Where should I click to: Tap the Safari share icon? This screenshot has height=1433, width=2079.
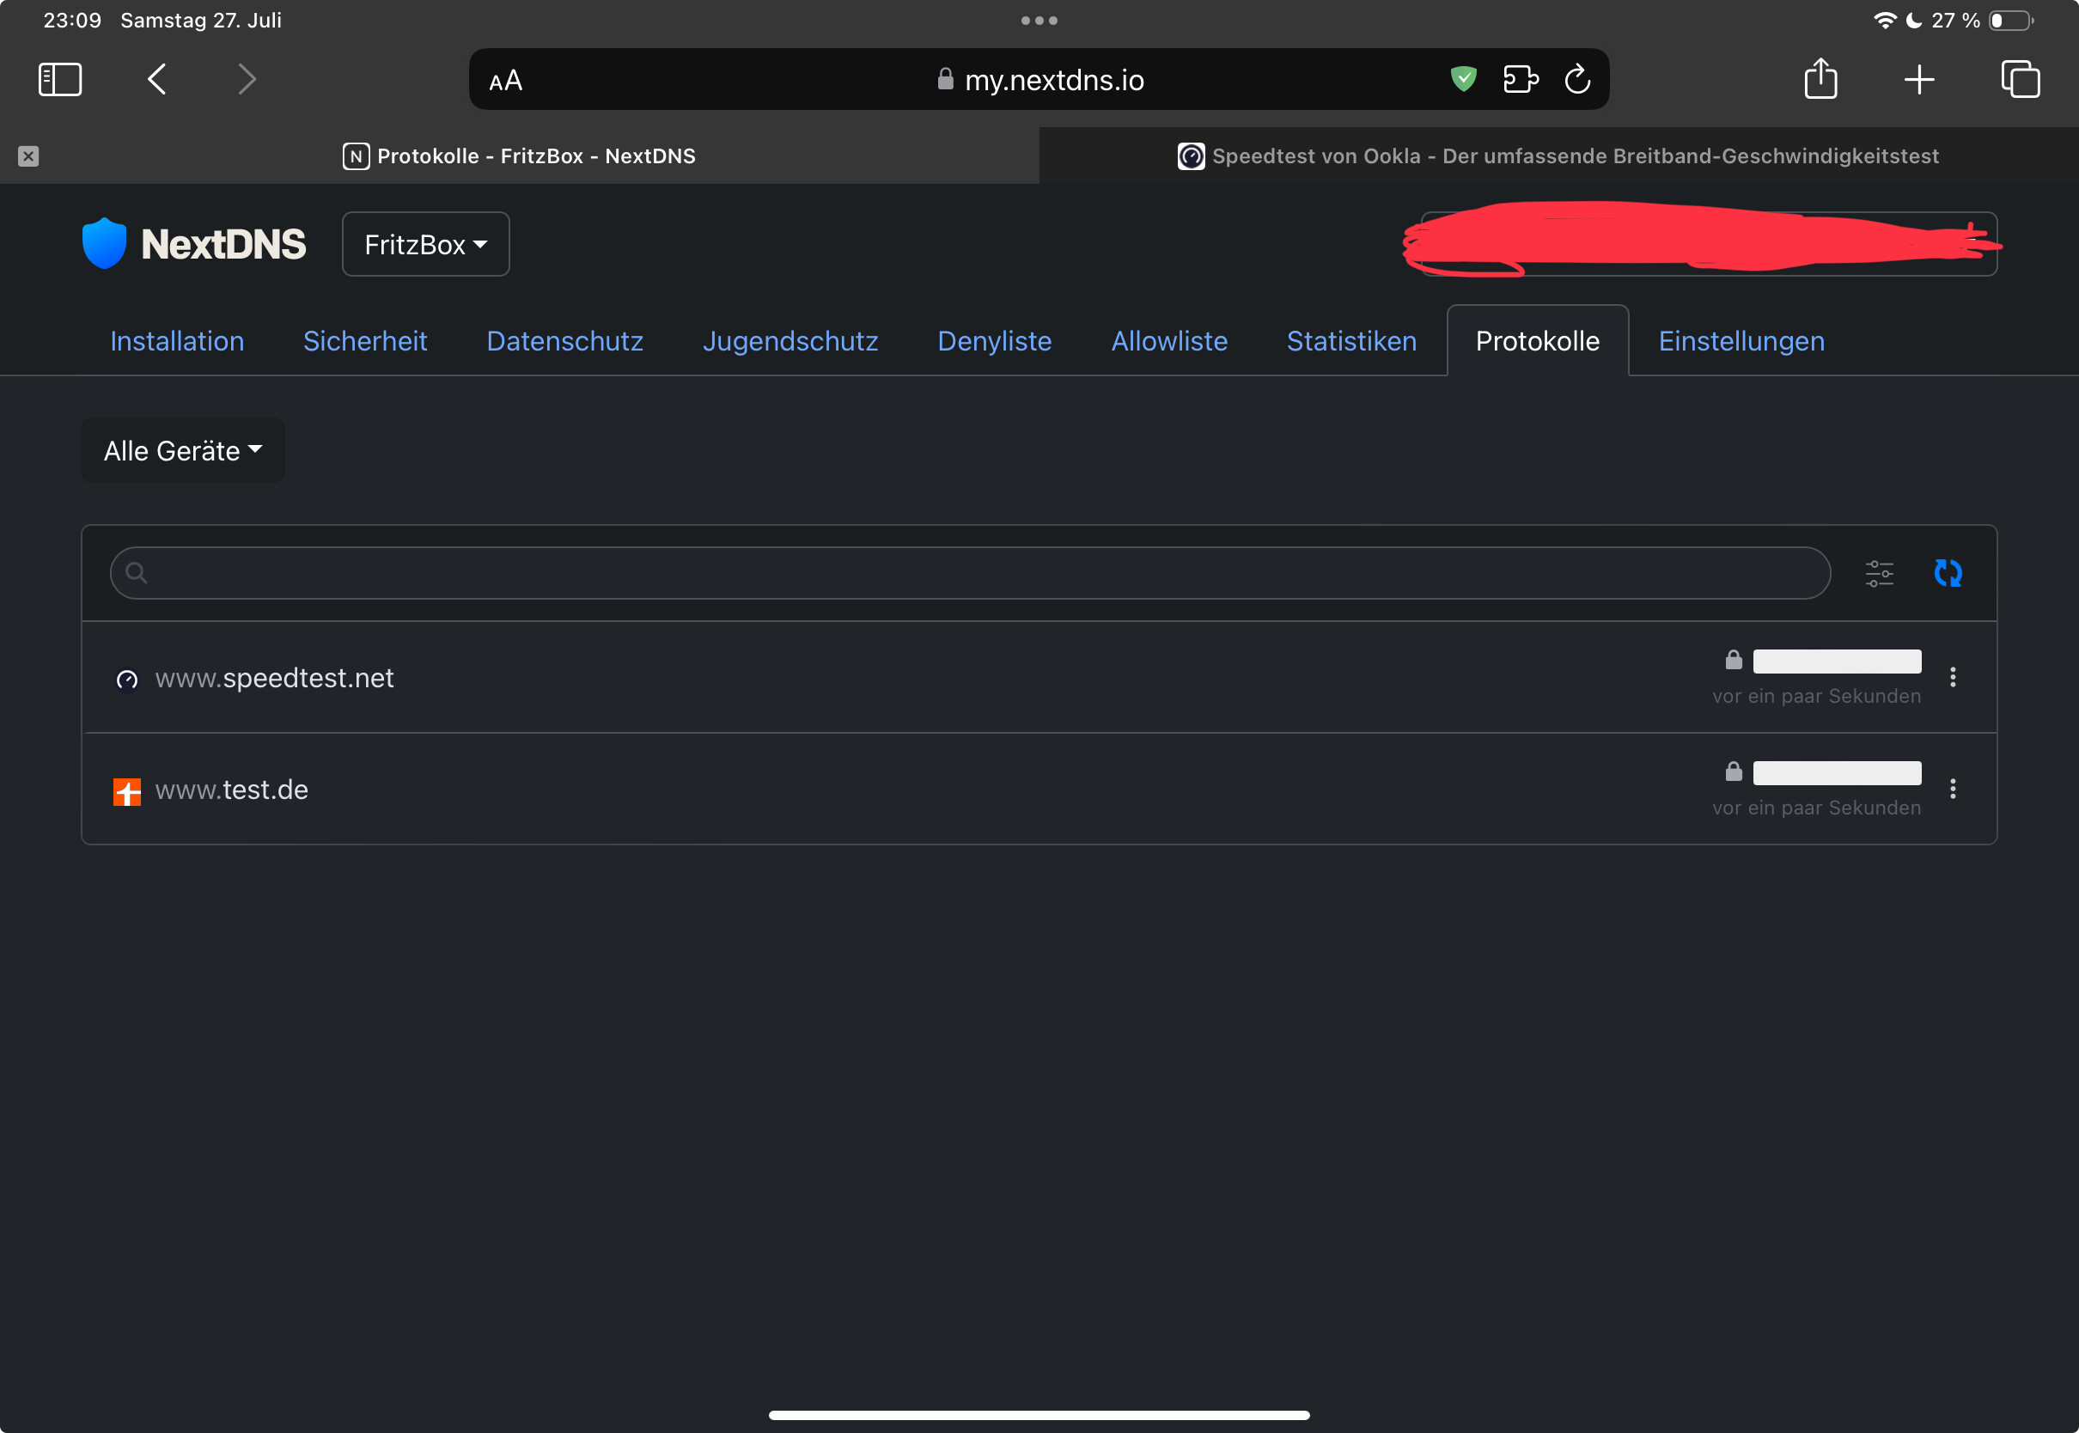pyautogui.click(x=1820, y=79)
